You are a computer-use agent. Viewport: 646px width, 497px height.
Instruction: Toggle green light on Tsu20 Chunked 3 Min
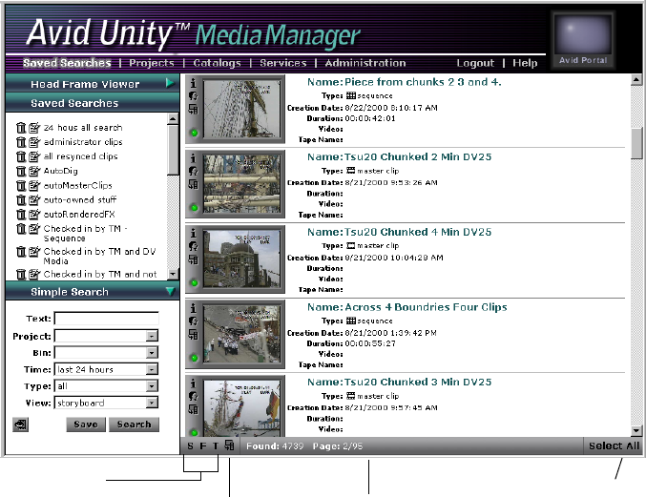[x=194, y=432]
